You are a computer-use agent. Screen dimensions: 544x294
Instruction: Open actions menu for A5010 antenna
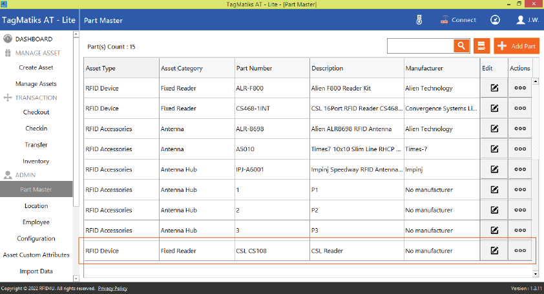520,149
